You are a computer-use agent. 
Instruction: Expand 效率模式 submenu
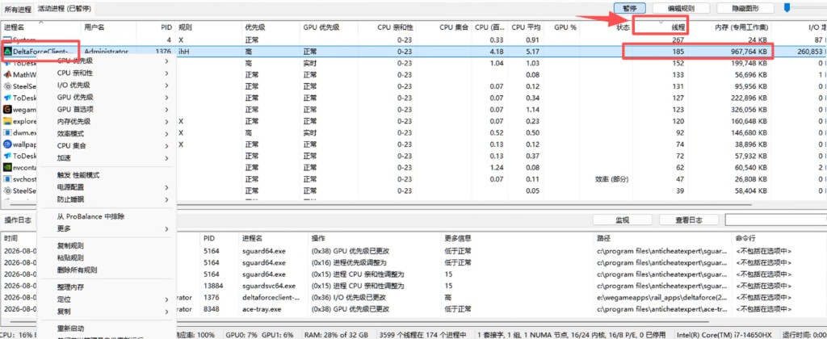coord(106,133)
